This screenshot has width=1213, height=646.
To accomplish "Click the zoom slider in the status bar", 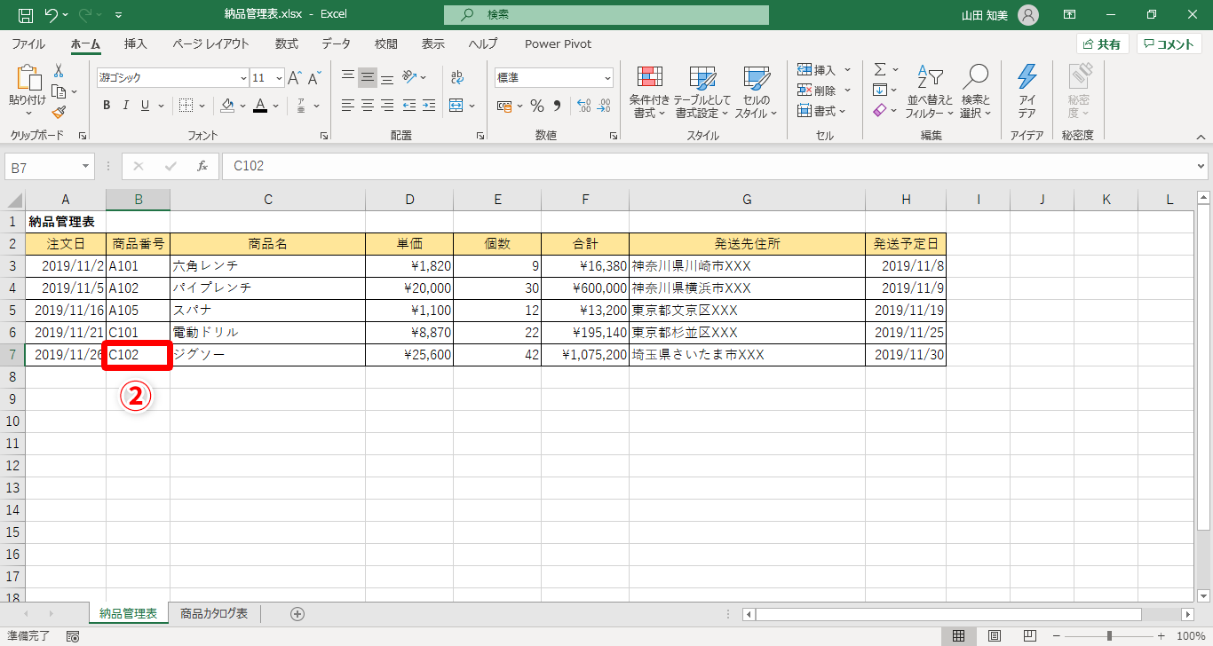I will click(1109, 636).
